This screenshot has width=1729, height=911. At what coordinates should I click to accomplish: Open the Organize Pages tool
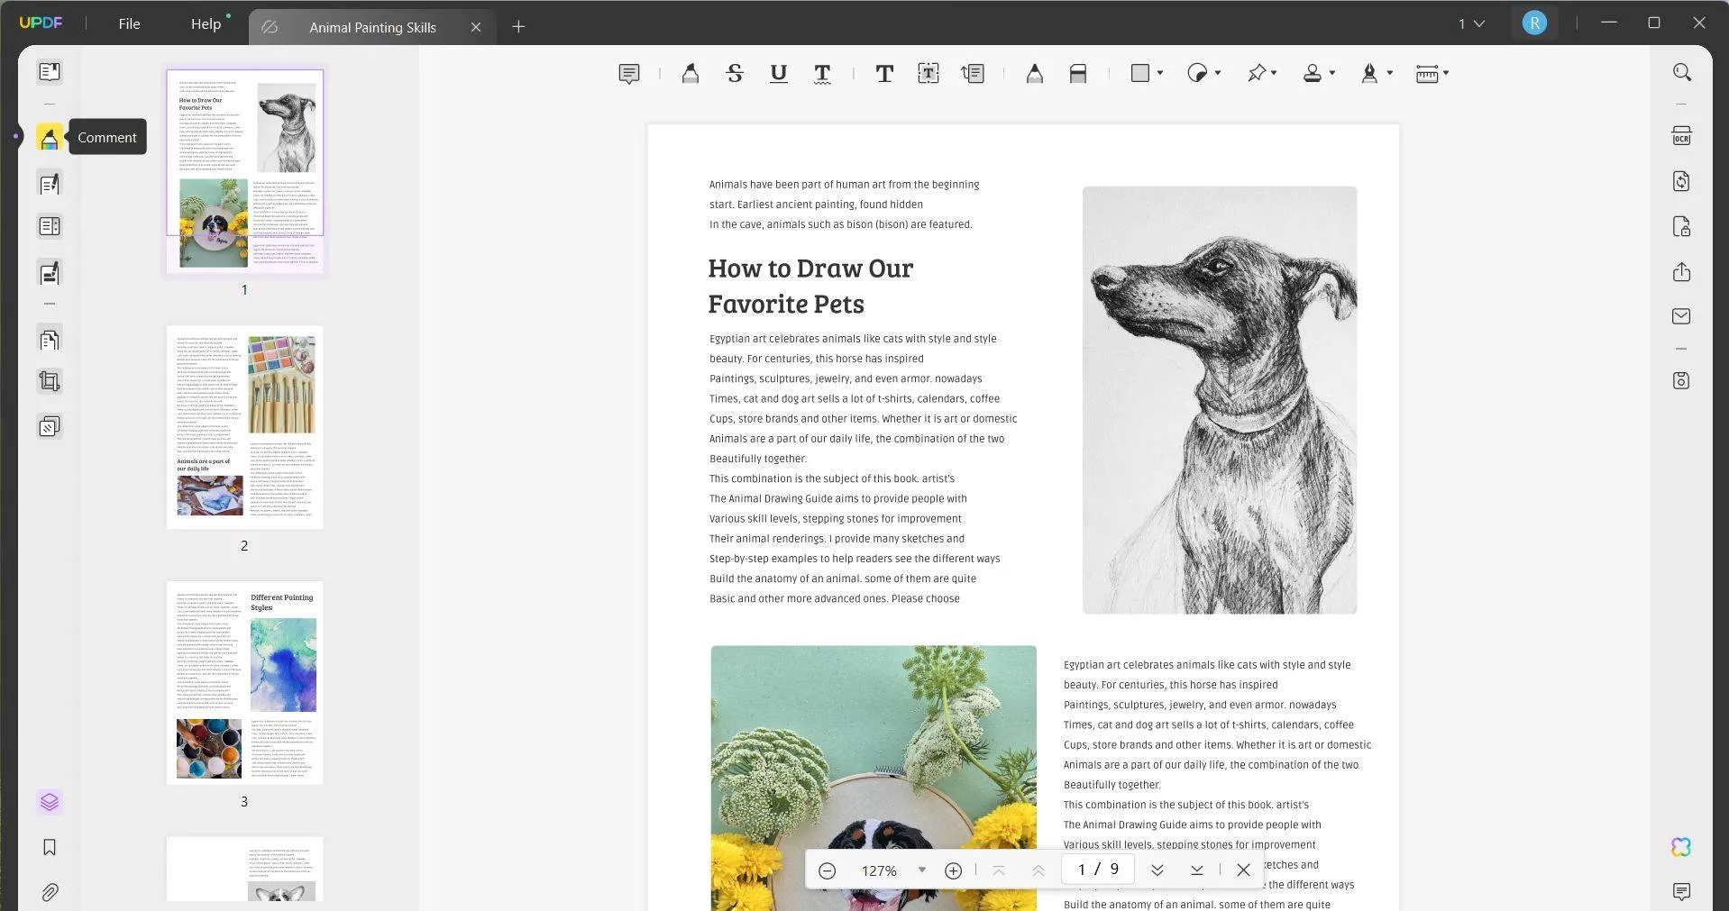(50, 340)
